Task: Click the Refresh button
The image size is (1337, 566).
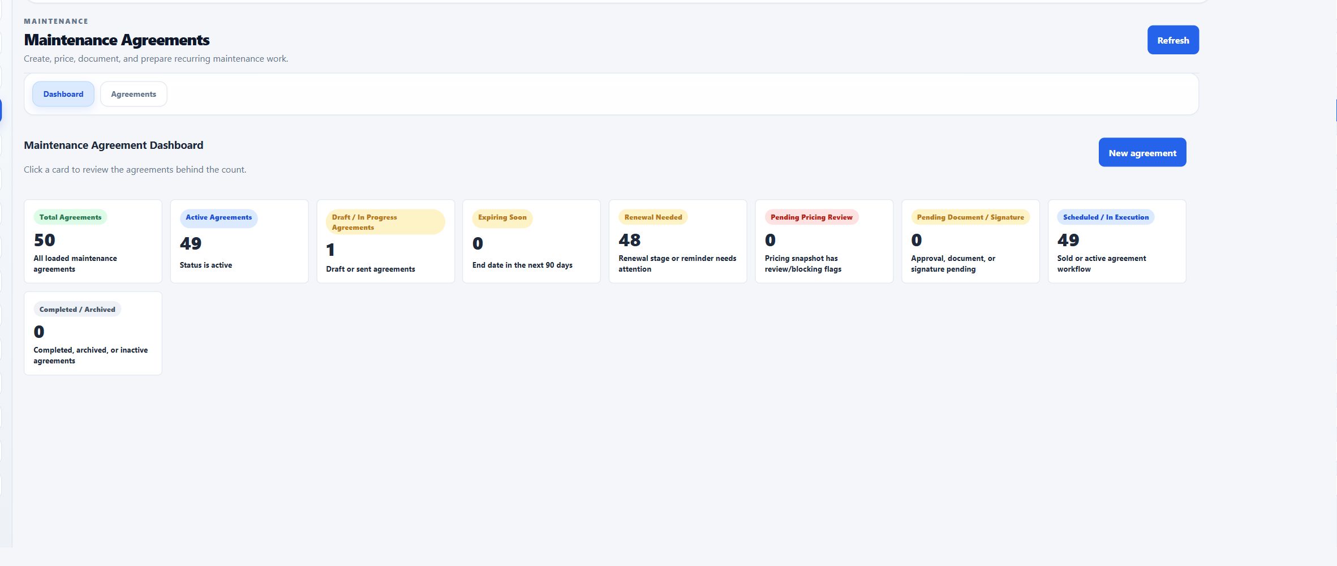Action: pyautogui.click(x=1173, y=40)
